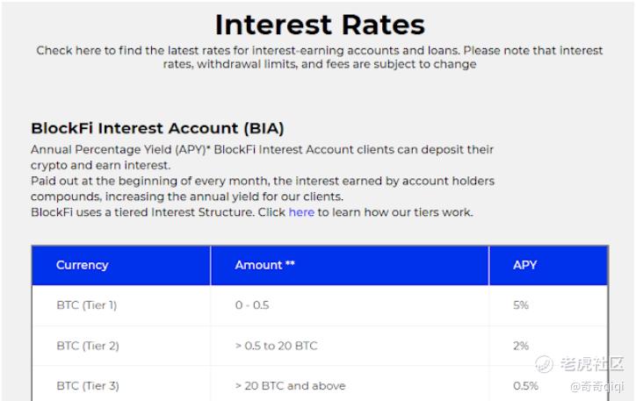This screenshot has width=636, height=401.
Task: Click the watermark logo icon
Action: [x=544, y=364]
